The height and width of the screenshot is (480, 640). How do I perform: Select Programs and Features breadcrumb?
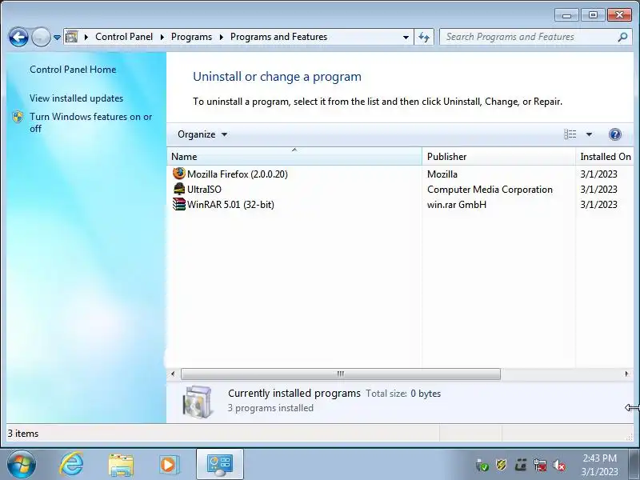coord(278,37)
